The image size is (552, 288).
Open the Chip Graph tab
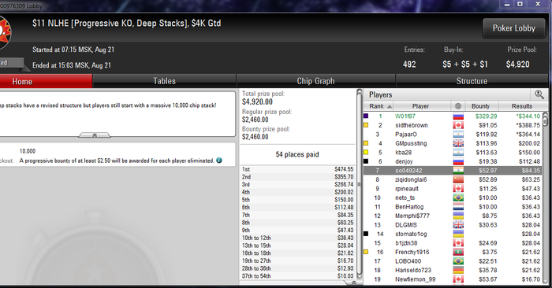315,81
